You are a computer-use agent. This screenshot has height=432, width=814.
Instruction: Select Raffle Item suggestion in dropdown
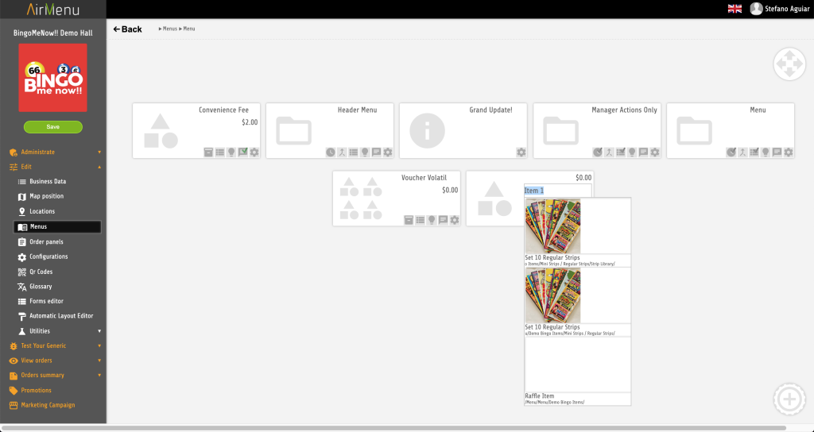pos(577,372)
